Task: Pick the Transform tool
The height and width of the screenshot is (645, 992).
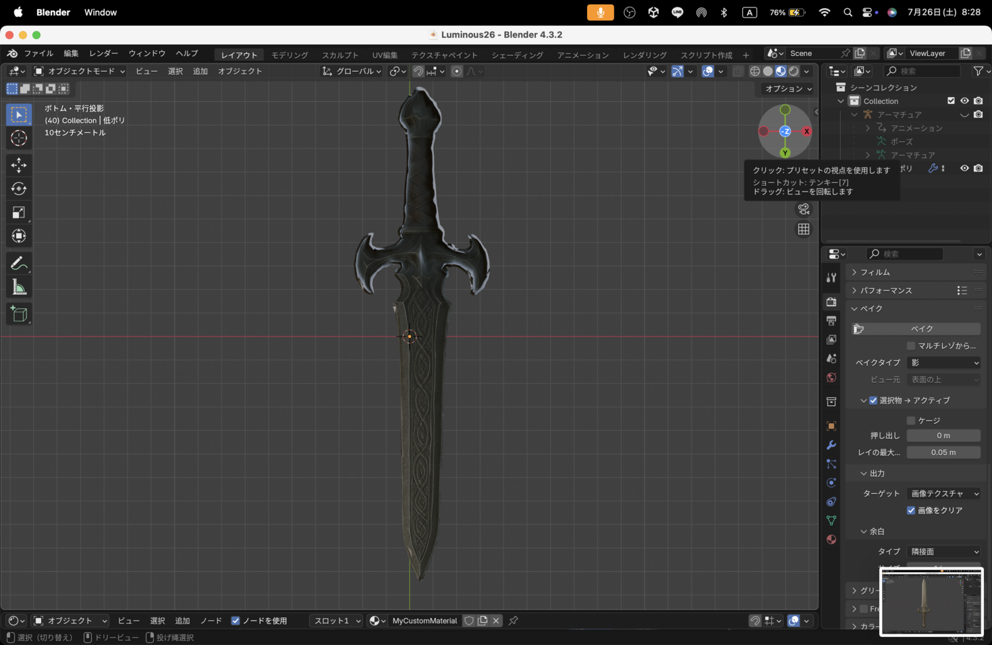Action: (19, 236)
